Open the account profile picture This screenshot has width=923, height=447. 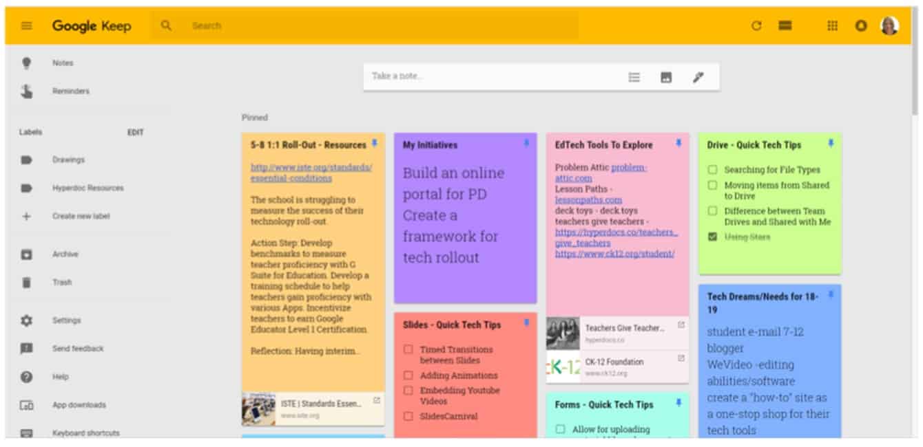(889, 26)
